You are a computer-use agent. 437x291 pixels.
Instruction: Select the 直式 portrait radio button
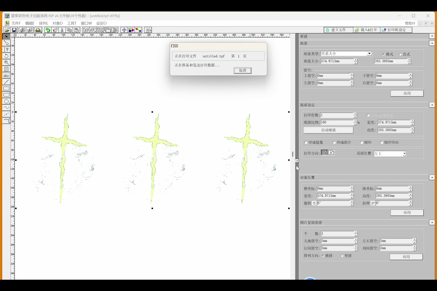(x=401, y=54)
